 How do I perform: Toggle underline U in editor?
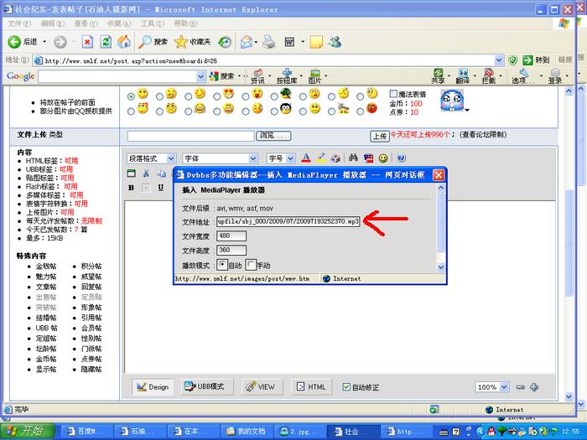(x=161, y=188)
